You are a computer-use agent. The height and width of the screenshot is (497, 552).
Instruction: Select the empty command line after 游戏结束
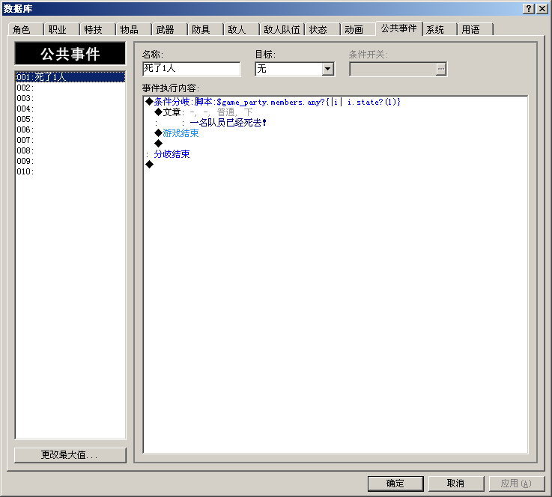336,144
